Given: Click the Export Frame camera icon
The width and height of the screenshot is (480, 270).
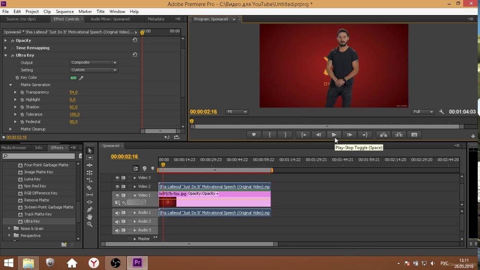Looking at the screenshot, I should pyautogui.click(x=414, y=135).
